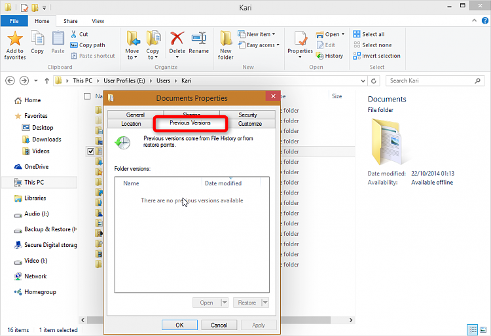Switch to the View ribbon tab
The height and width of the screenshot is (336, 491).
98,21
